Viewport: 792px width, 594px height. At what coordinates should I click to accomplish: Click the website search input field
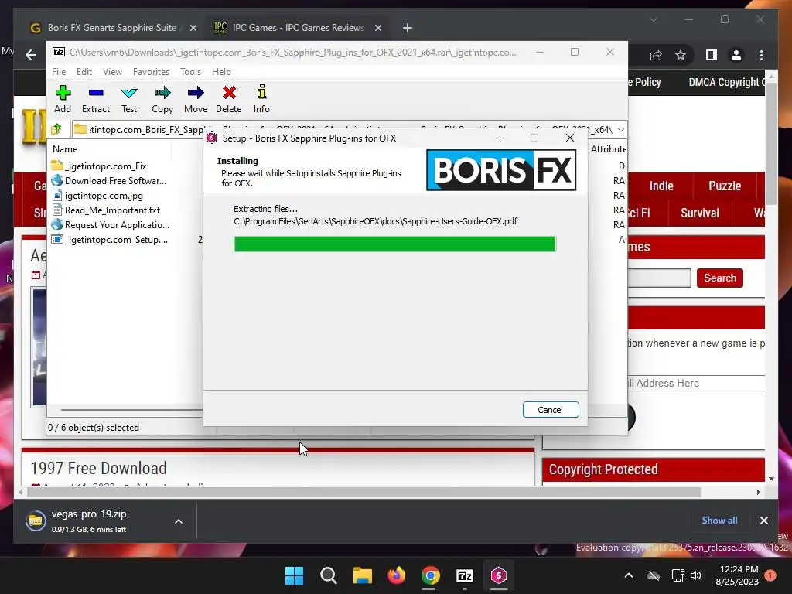pos(659,278)
